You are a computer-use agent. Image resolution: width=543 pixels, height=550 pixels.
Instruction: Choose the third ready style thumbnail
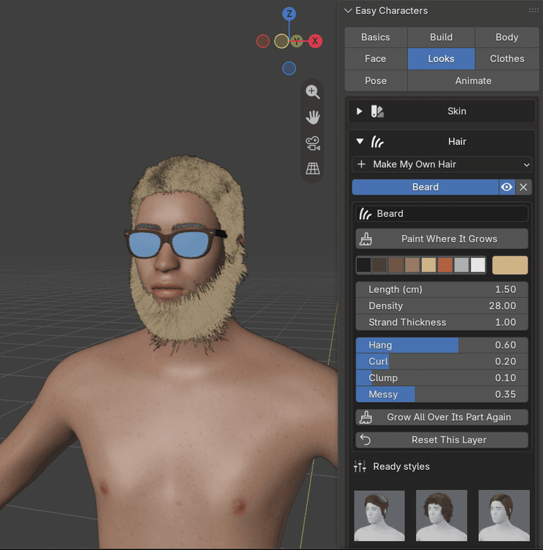tap(504, 516)
